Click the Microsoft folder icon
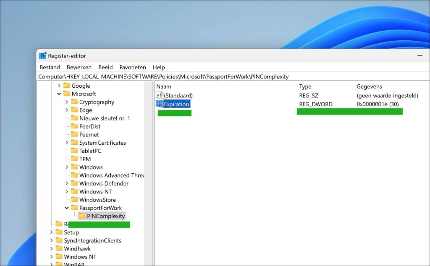The height and width of the screenshot is (266, 430). pyautogui.click(x=67, y=94)
